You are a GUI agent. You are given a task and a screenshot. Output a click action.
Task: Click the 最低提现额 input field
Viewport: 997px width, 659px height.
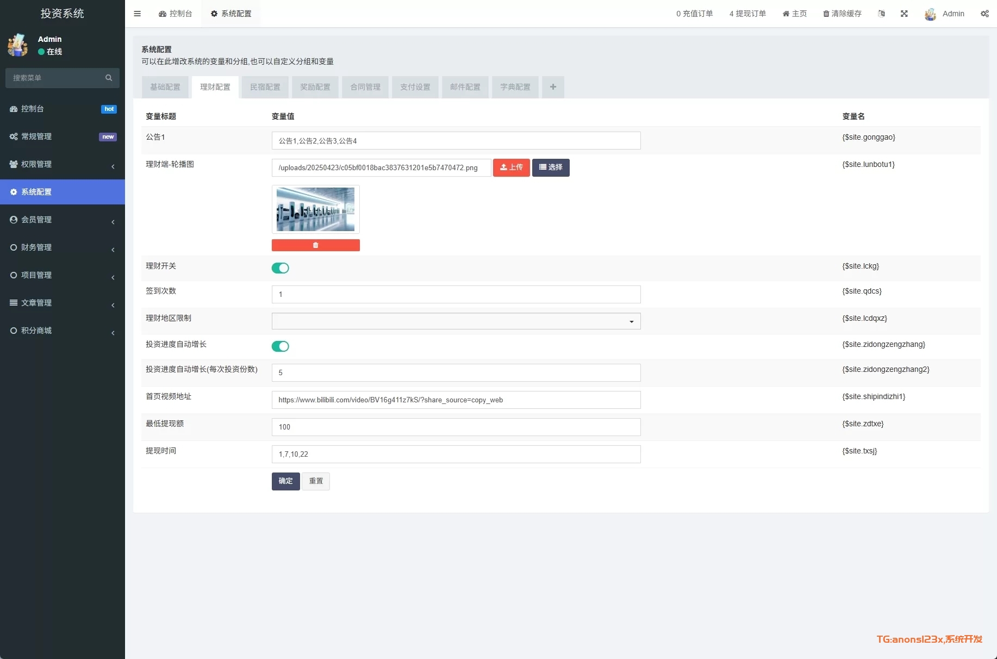pyautogui.click(x=456, y=427)
